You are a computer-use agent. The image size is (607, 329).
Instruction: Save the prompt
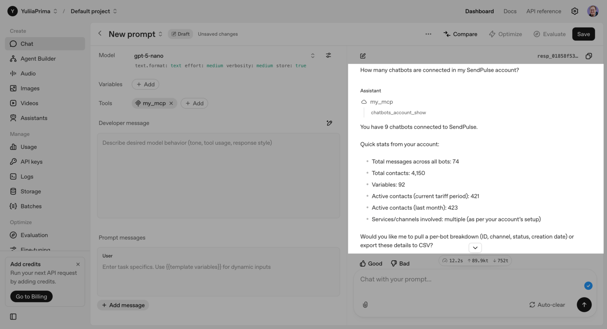583,34
